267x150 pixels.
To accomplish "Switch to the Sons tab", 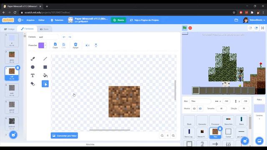I will 44,29.
